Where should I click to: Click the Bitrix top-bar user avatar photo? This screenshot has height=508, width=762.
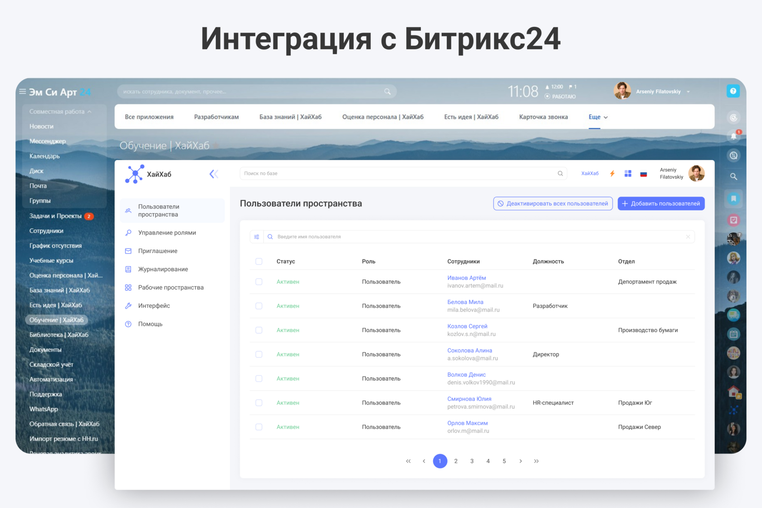(622, 91)
